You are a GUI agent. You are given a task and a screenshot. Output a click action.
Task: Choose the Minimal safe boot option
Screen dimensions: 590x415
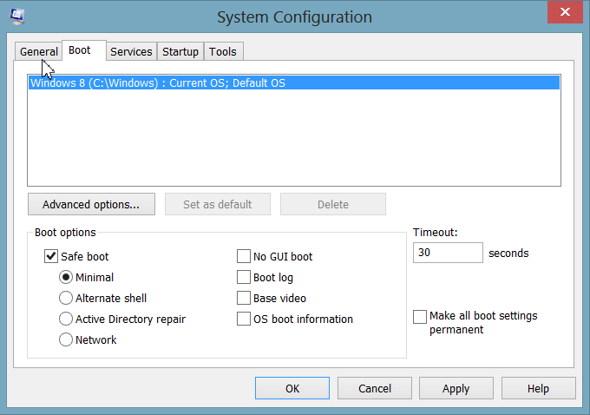66,278
